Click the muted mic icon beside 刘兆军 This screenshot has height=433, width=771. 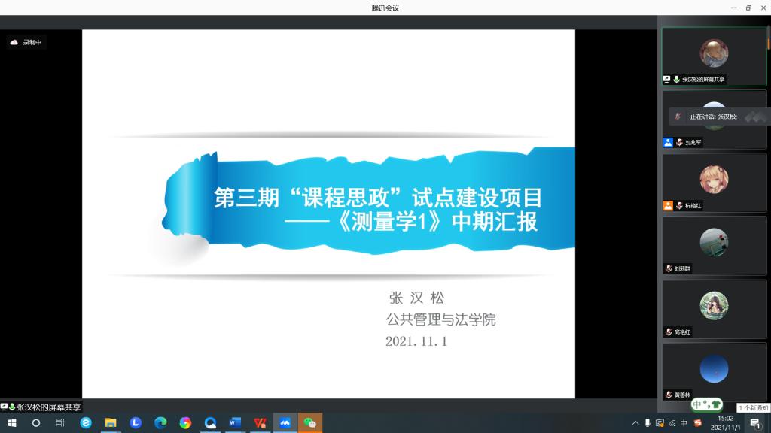(679, 142)
